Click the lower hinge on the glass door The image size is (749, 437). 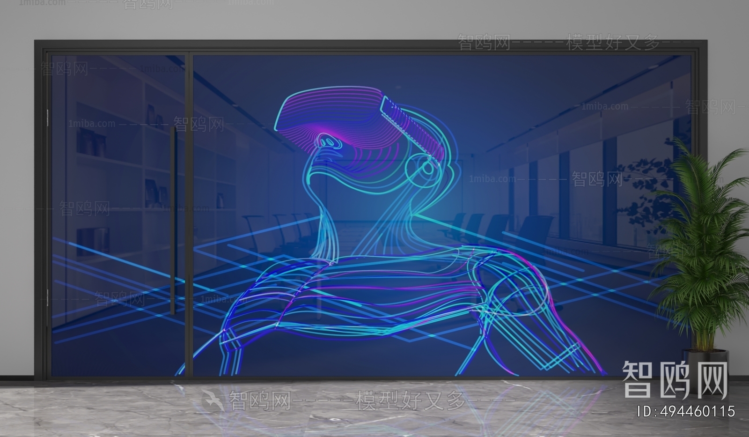click(47, 298)
